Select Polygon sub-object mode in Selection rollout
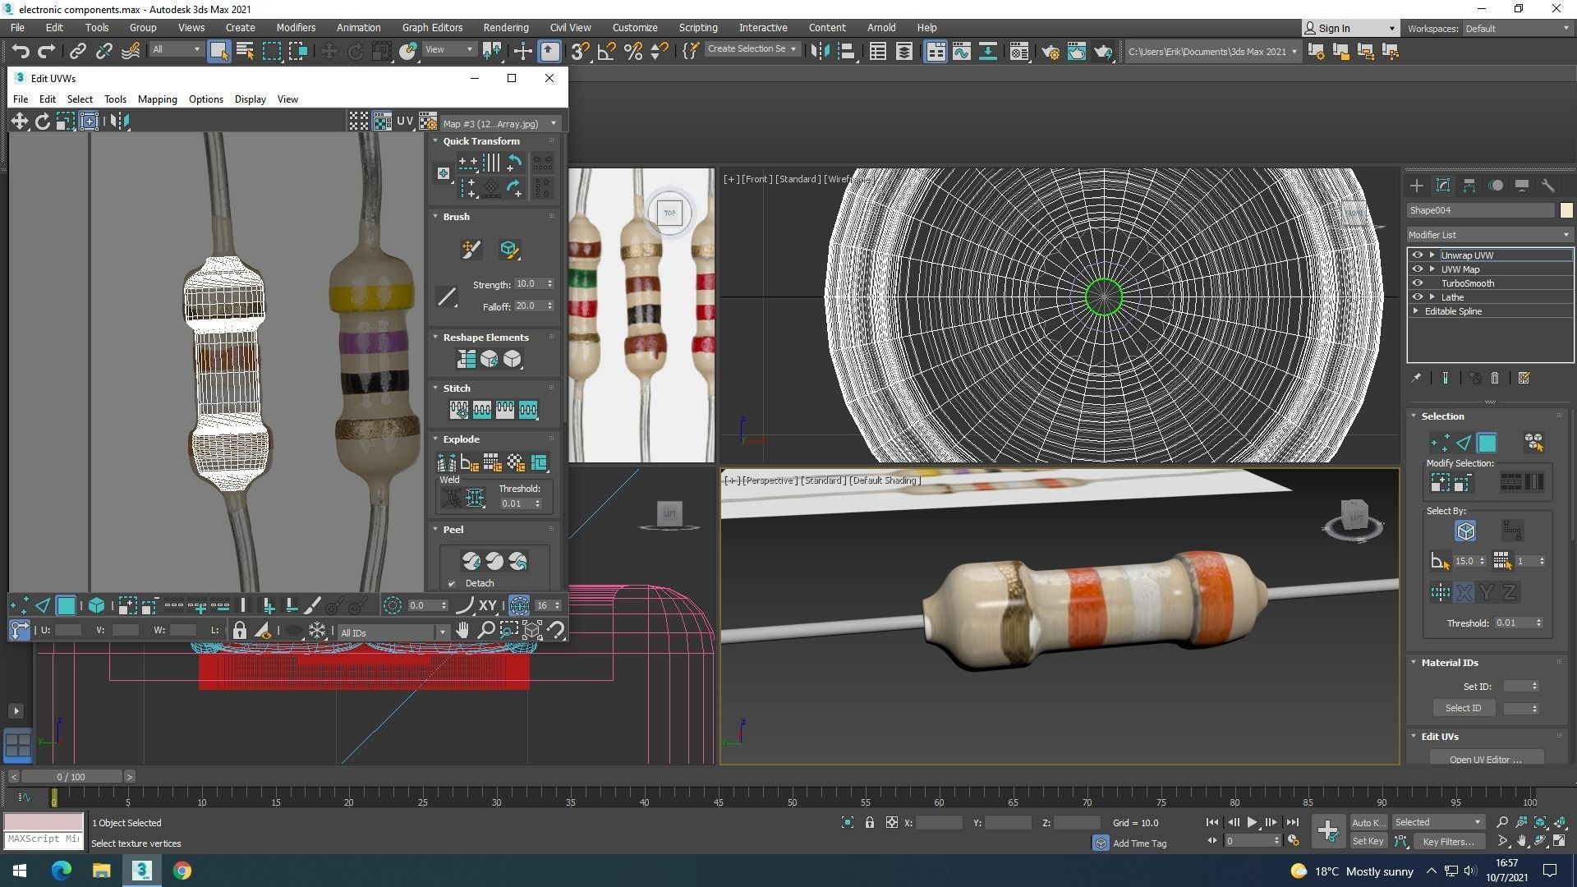Image resolution: width=1577 pixels, height=887 pixels. pyautogui.click(x=1487, y=443)
